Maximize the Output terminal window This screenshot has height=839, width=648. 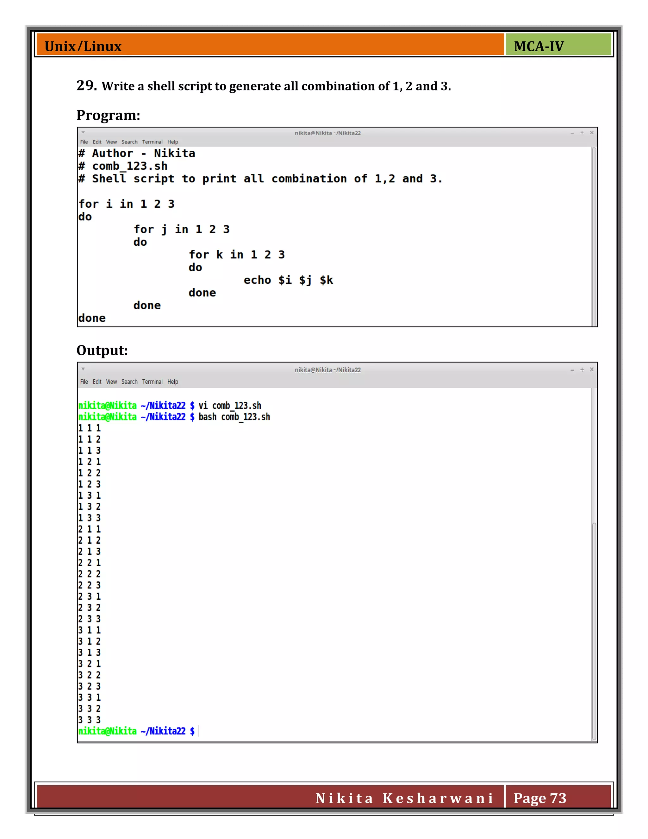coord(582,369)
